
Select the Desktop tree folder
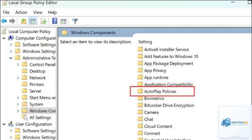(38, 71)
